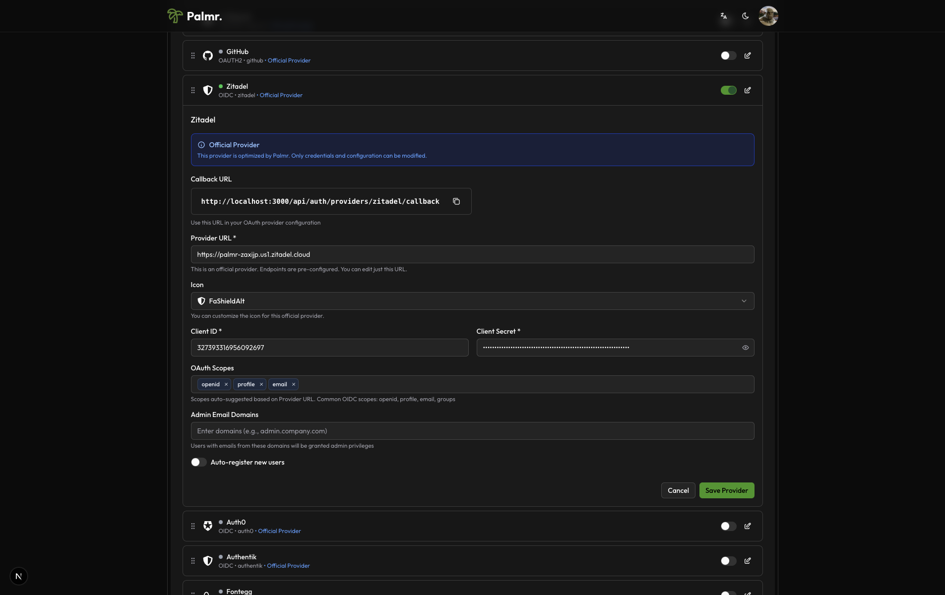The height and width of the screenshot is (595, 945).
Task: Copy the Zitadel callback URL
Action: (456, 201)
